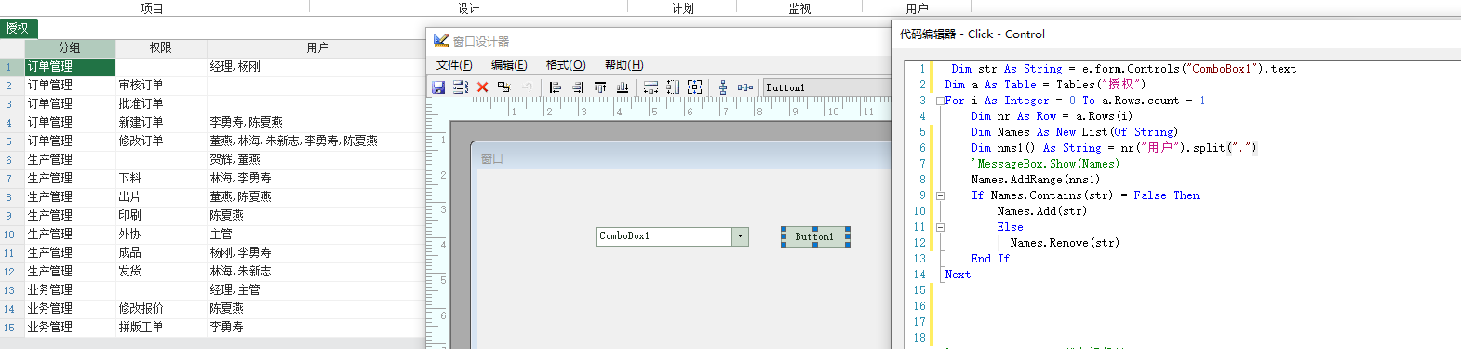Click the make same width icon
This screenshot has height=349, width=1461.
(x=650, y=87)
